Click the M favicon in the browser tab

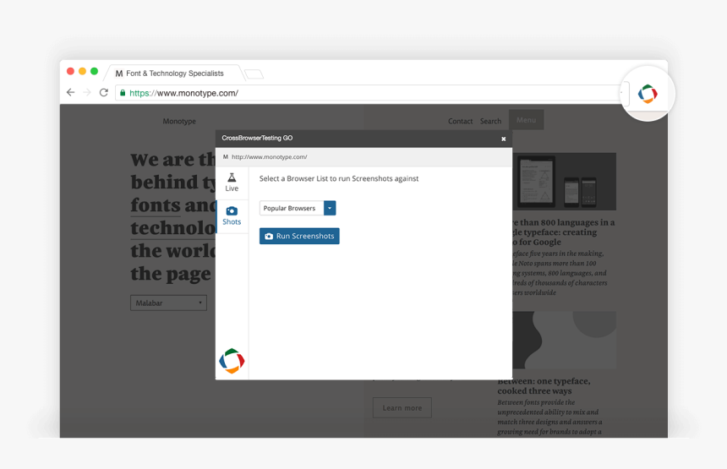(x=119, y=74)
